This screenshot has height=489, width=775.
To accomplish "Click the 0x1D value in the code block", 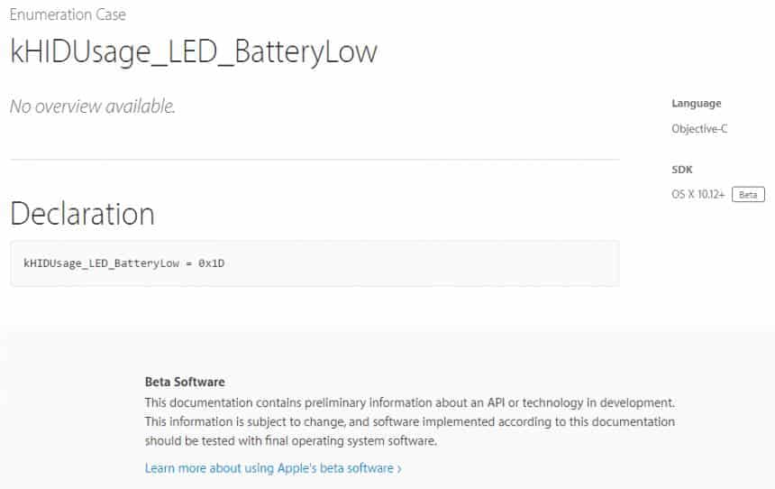I will point(212,263).
